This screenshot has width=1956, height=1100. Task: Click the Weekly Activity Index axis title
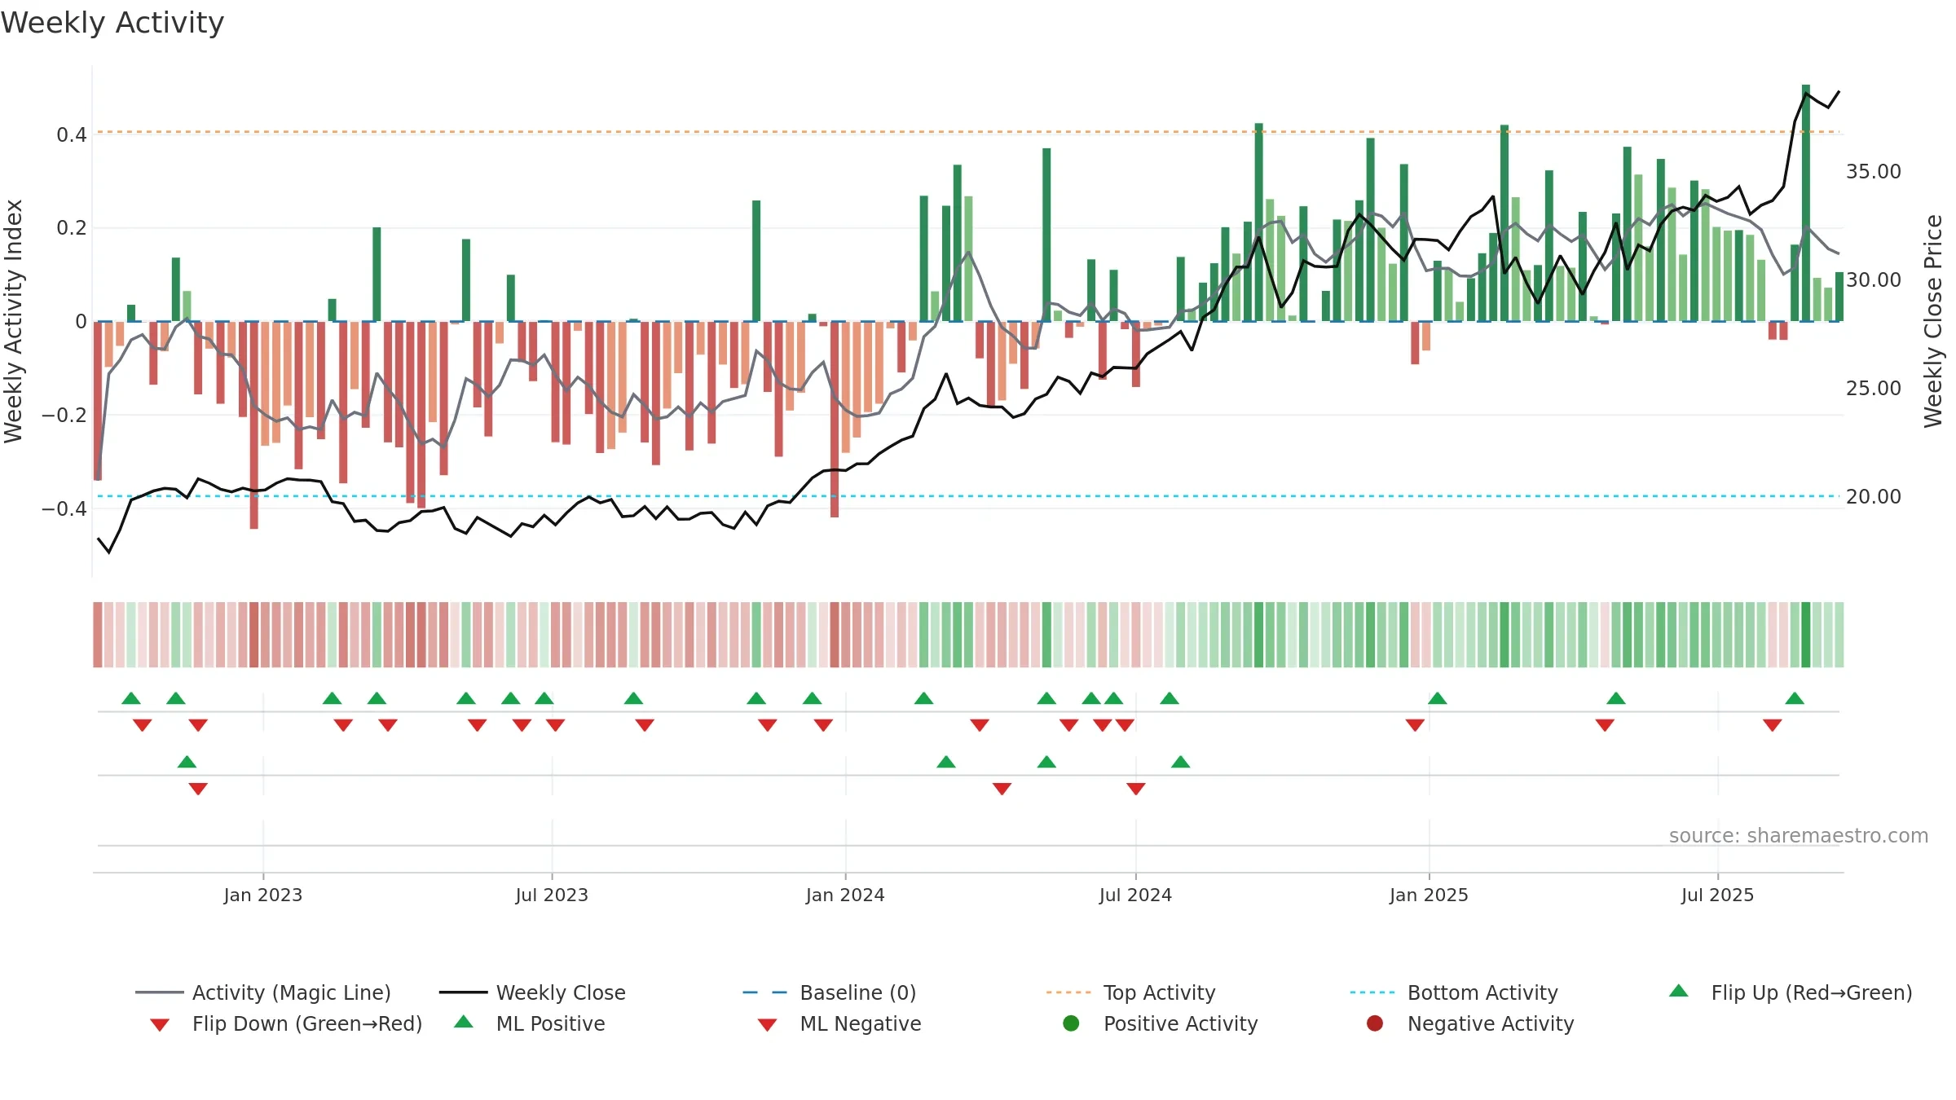13,321
